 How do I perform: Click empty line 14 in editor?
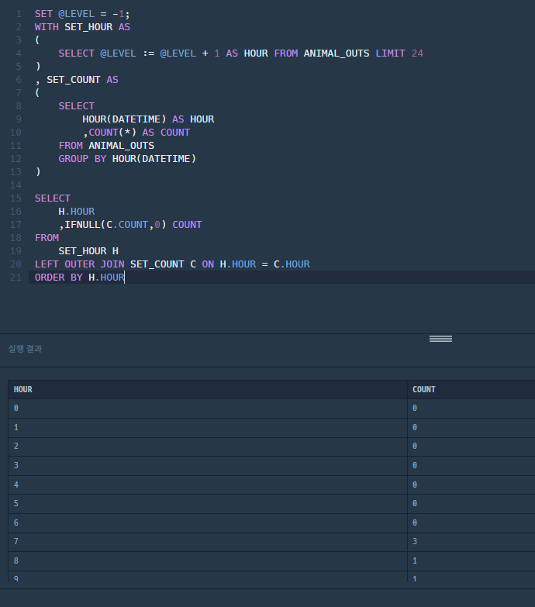coord(282,185)
